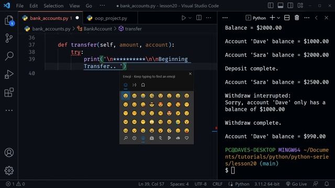Show additional activity bar views ellipsis
Image resolution: width=335 pixels, height=188 pixels.
click(x=9, y=110)
